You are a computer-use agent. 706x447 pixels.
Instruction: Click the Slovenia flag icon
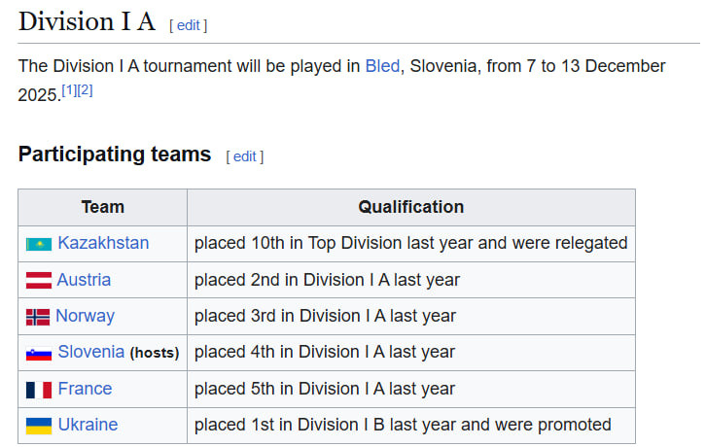click(38, 353)
